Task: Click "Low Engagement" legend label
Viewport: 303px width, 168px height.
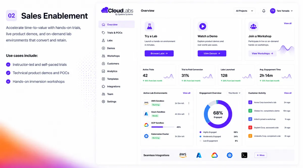Action: [210, 141]
